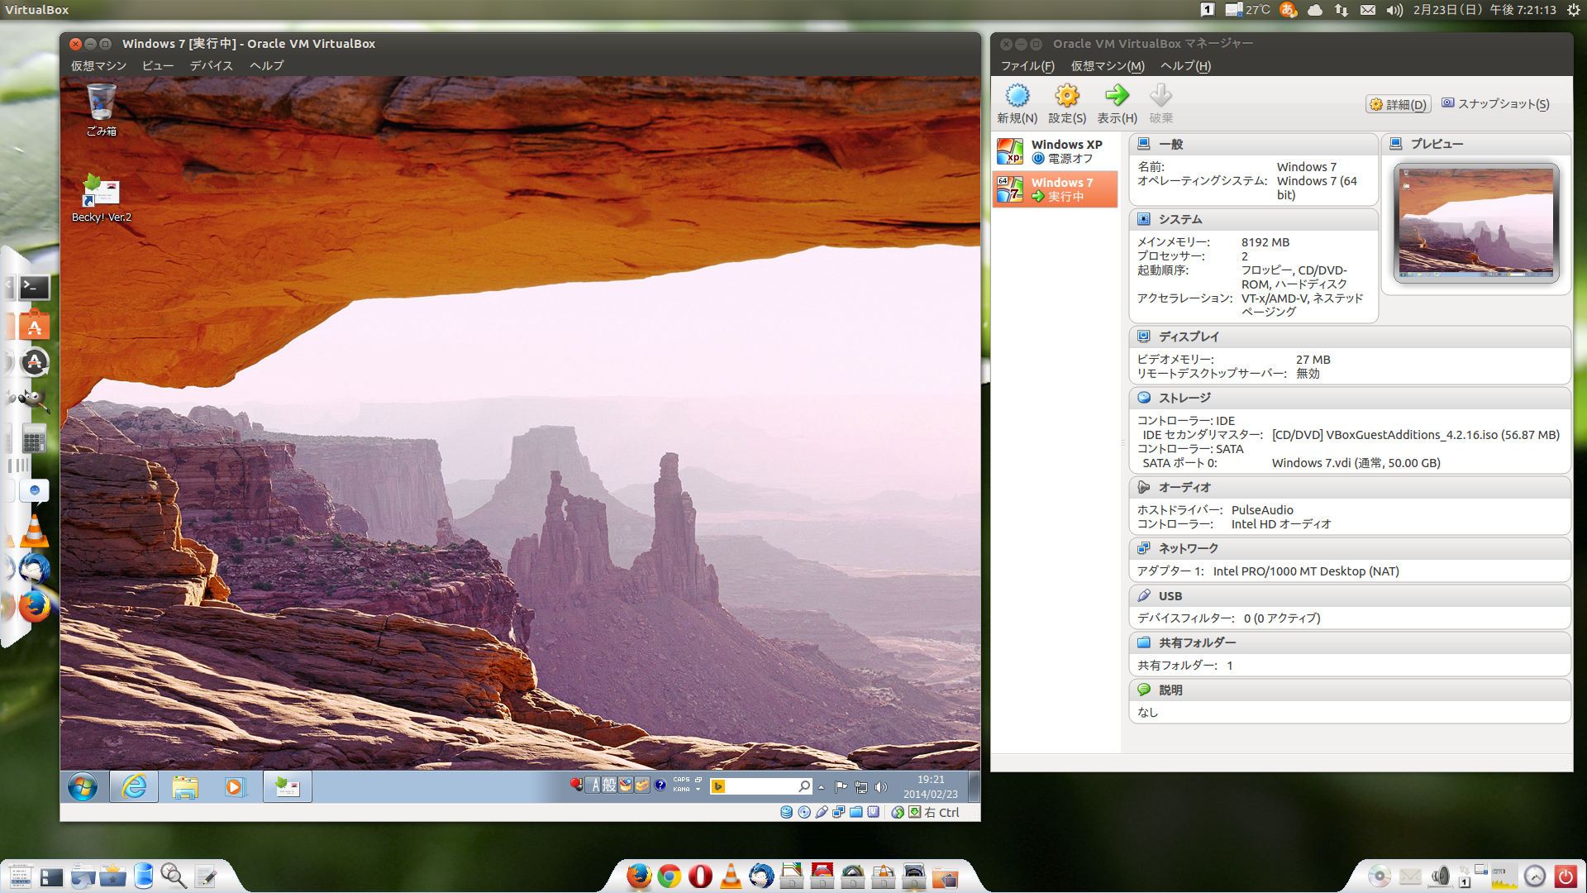Switch to スナップショット(S) snapshots view
Image resolution: width=1587 pixels, height=893 pixels.
tap(1495, 104)
